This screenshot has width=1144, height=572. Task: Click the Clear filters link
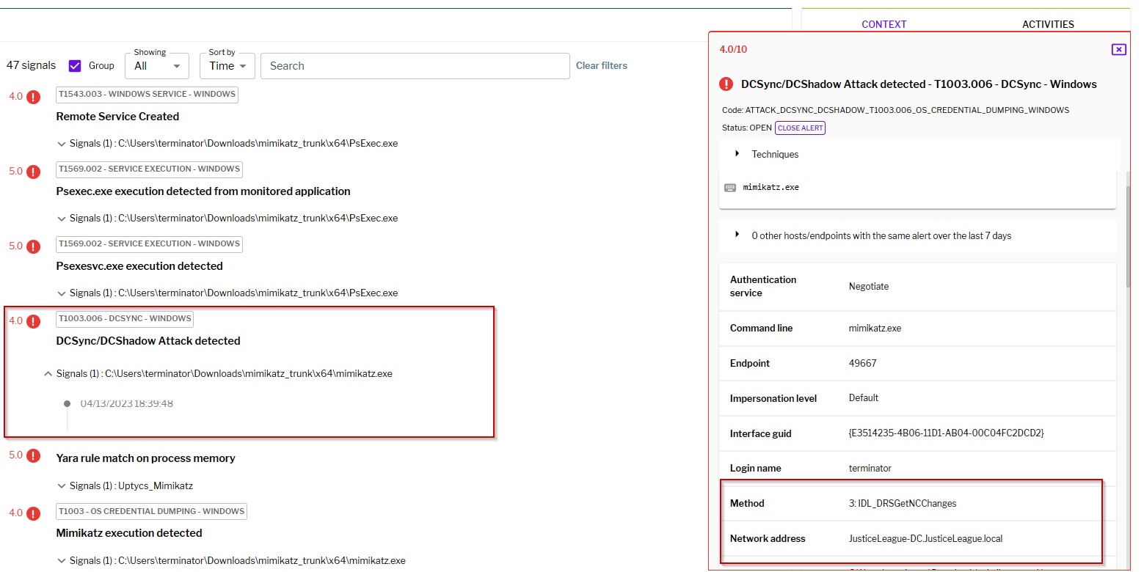[x=601, y=66]
